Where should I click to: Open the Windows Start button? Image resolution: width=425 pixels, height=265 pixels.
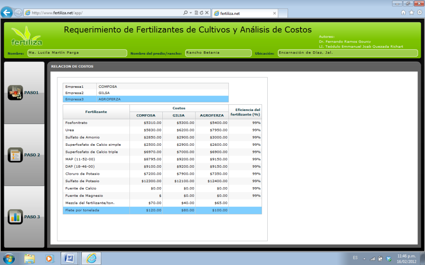pos(9,258)
